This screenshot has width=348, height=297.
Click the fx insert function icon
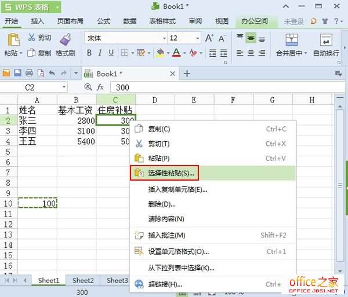pyautogui.click(x=100, y=87)
